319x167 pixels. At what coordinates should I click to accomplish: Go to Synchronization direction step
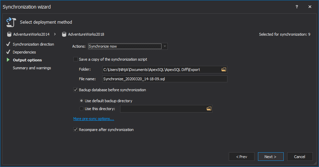(33, 44)
